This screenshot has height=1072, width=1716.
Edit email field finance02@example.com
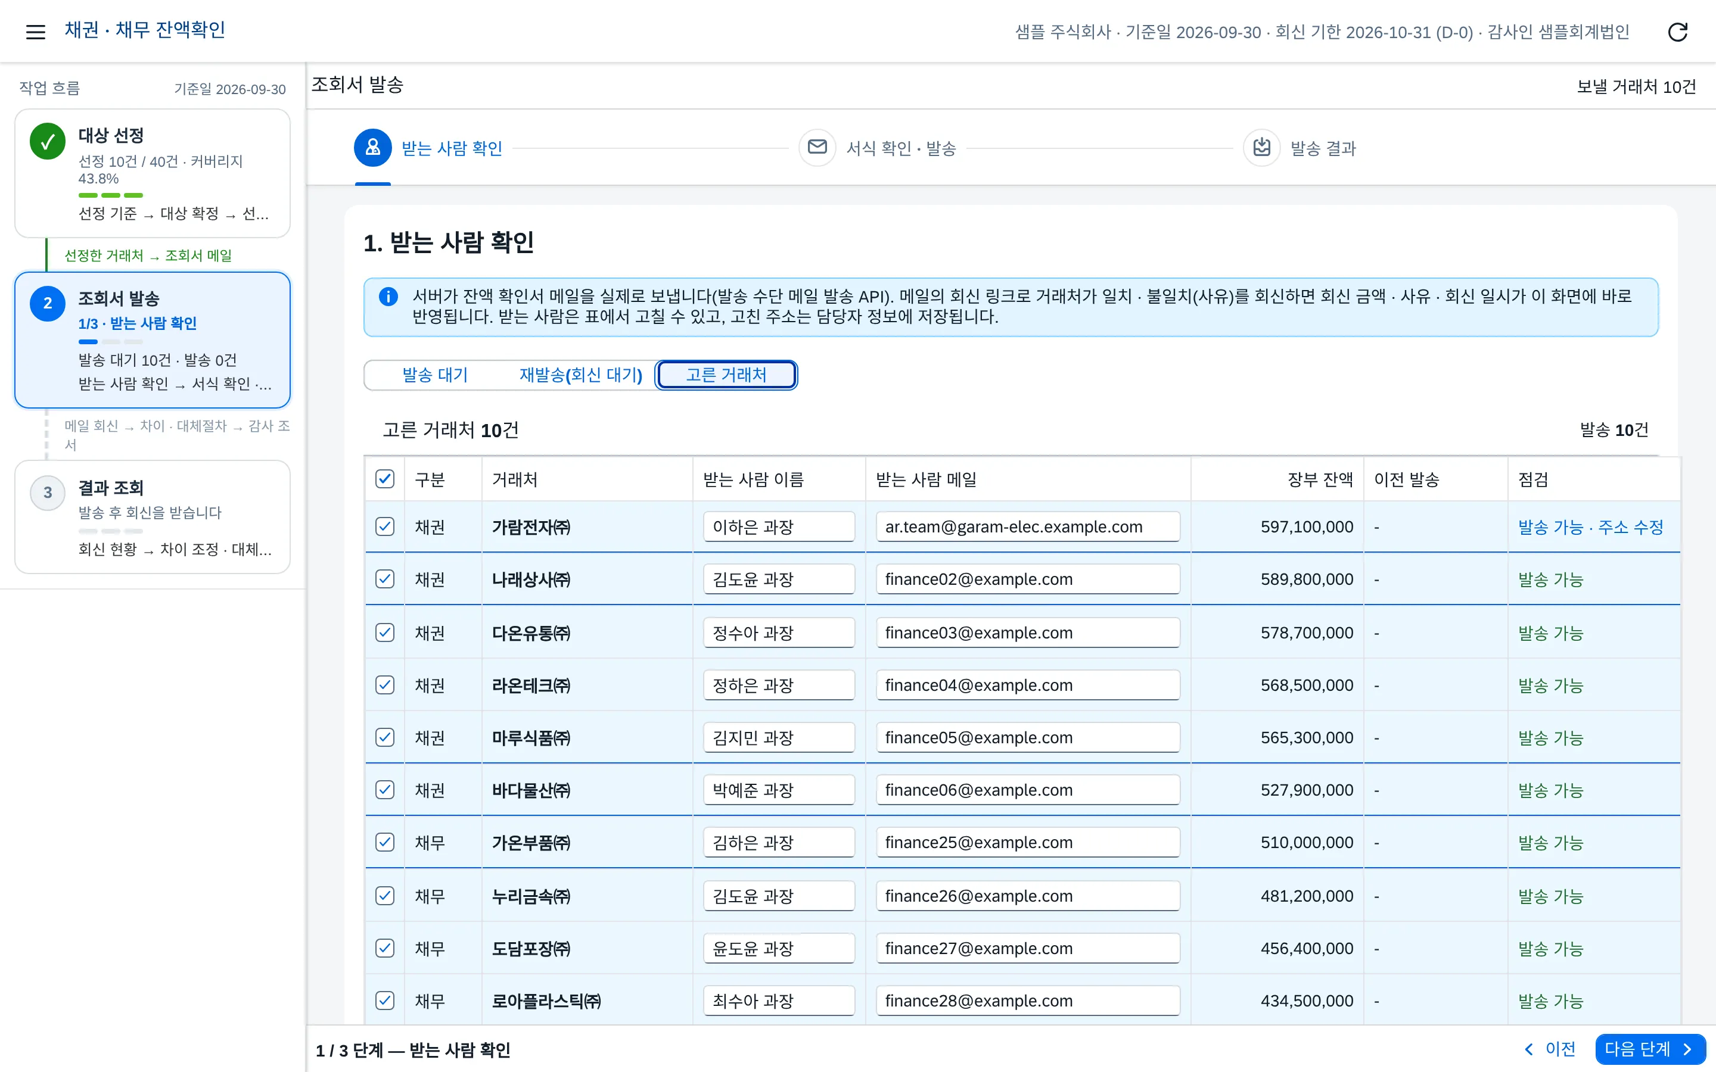coord(1027,579)
